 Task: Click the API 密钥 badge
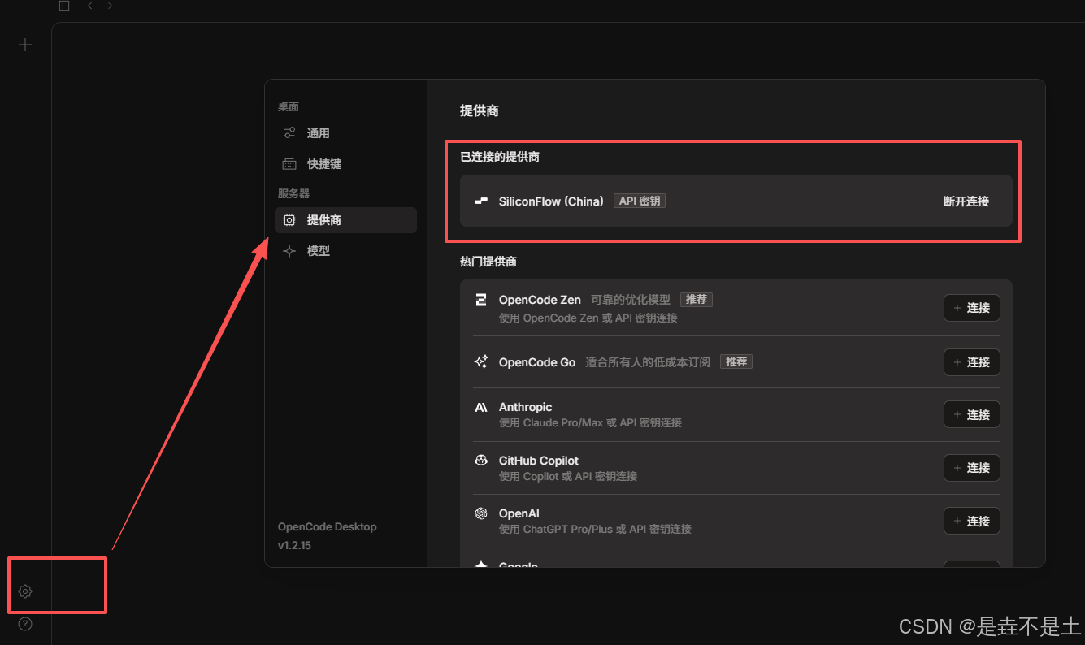[x=640, y=201]
